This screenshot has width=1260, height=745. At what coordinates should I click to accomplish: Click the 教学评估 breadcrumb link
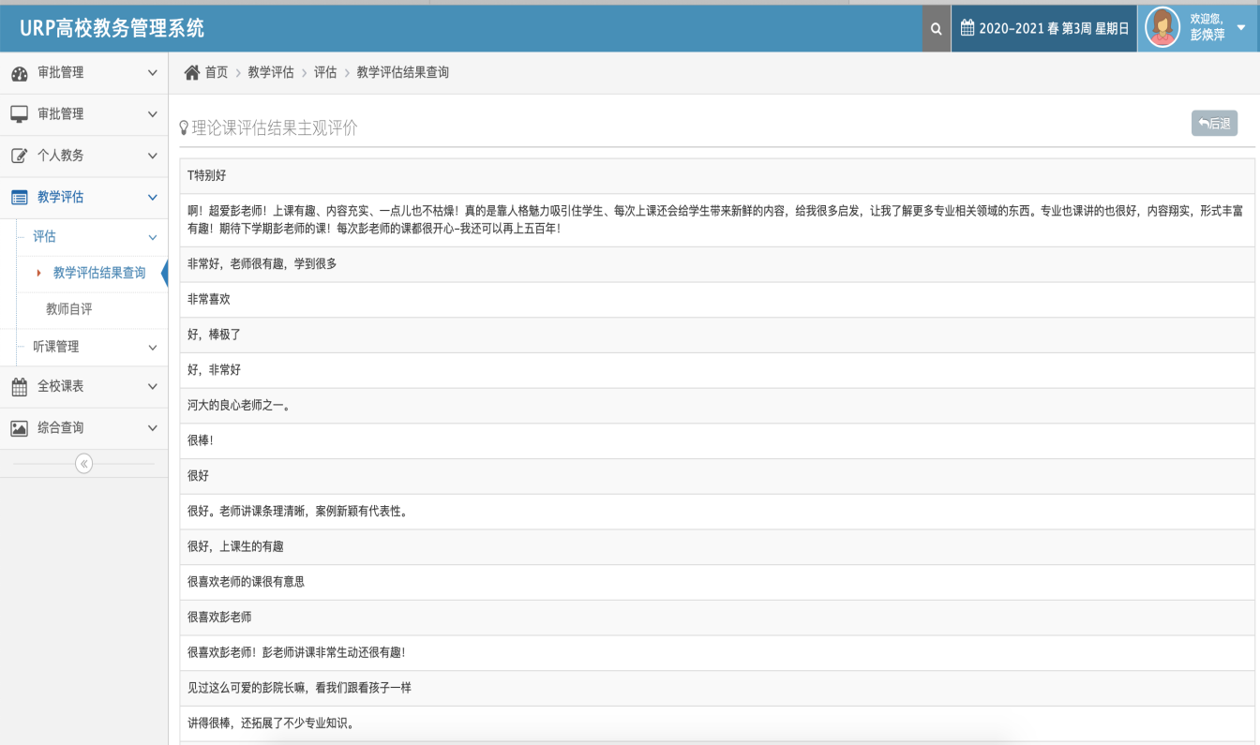pyautogui.click(x=271, y=72)
